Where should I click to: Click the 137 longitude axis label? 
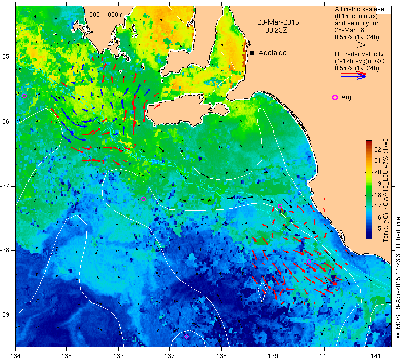pyautogui.click(x=170, y=356)
